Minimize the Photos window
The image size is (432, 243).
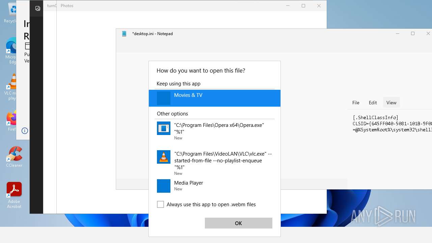point(288,6)
